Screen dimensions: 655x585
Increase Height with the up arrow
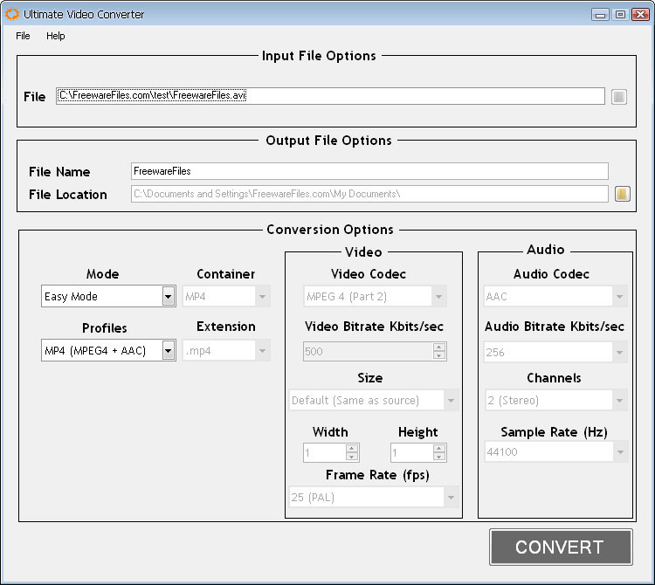pos(439,449)
